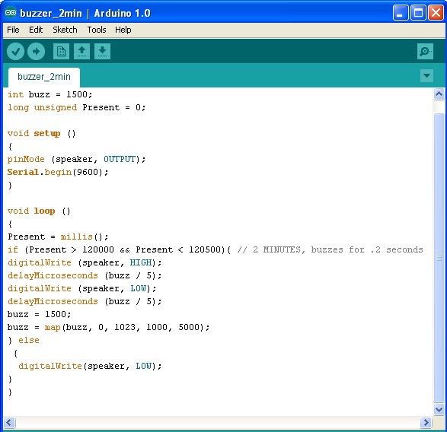This screenshot has width=447, height=432.
Task: Save the sketch with the down-arrow icon
Action: [x=102, y=52]
